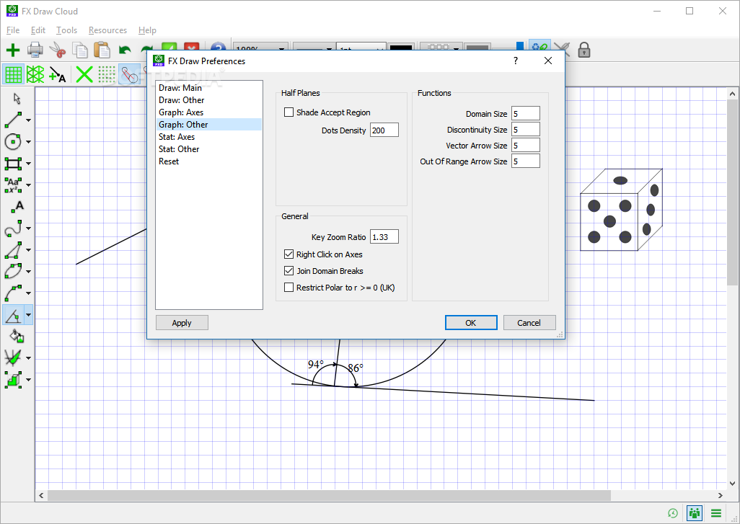Select the Rectangle tool
The width and height of the screenshot is (740, 524).
pos(13,163)
